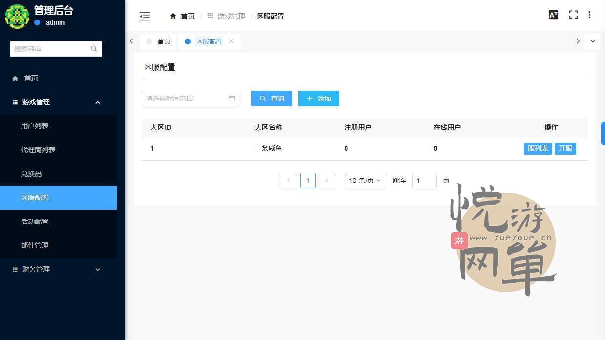Open the language translation icon
This screenshot has width=605, height=340.
click(x=553, y=15)
